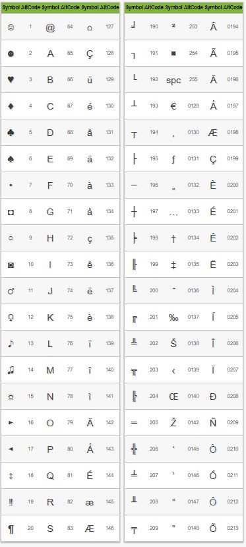Select the per mille symbol, code 0137

coord(173,317)
